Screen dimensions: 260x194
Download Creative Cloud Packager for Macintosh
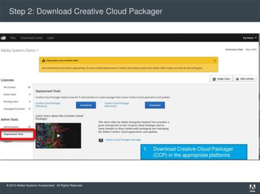pyautogui.click(x=155, y=105)
